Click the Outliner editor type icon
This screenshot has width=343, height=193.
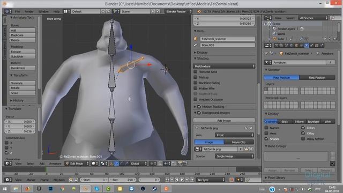coord(268,18)
